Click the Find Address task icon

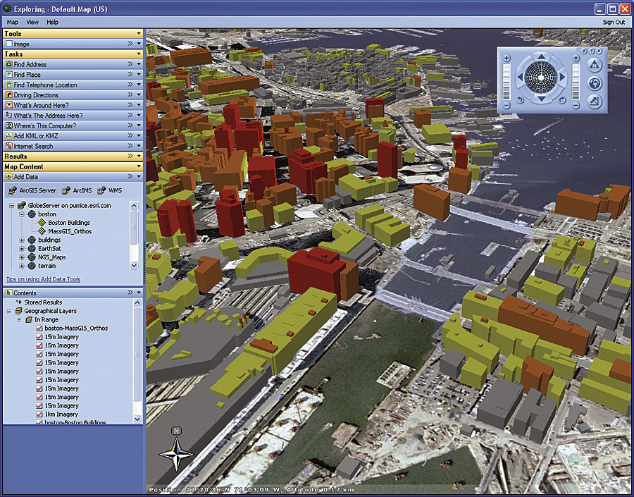tap(9, 64)
